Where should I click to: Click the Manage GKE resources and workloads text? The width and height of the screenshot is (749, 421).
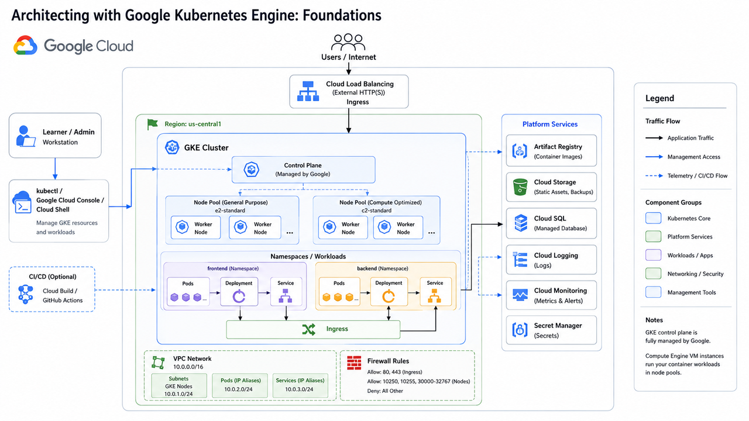(x=67, y=227)
